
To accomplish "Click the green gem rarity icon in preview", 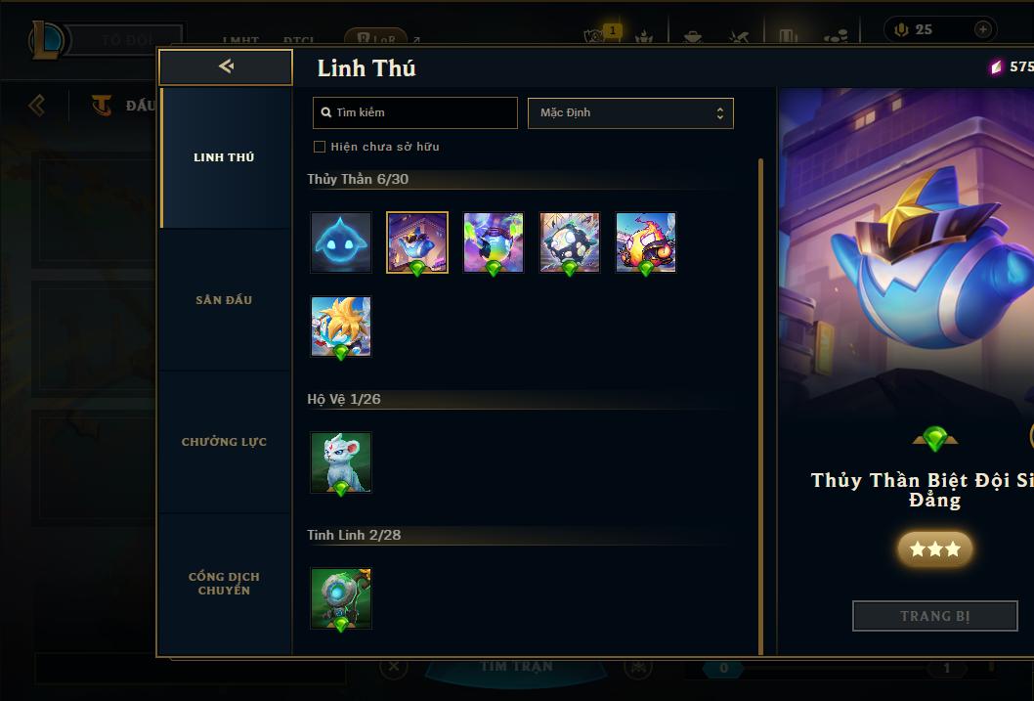I will tap(934, 439).
